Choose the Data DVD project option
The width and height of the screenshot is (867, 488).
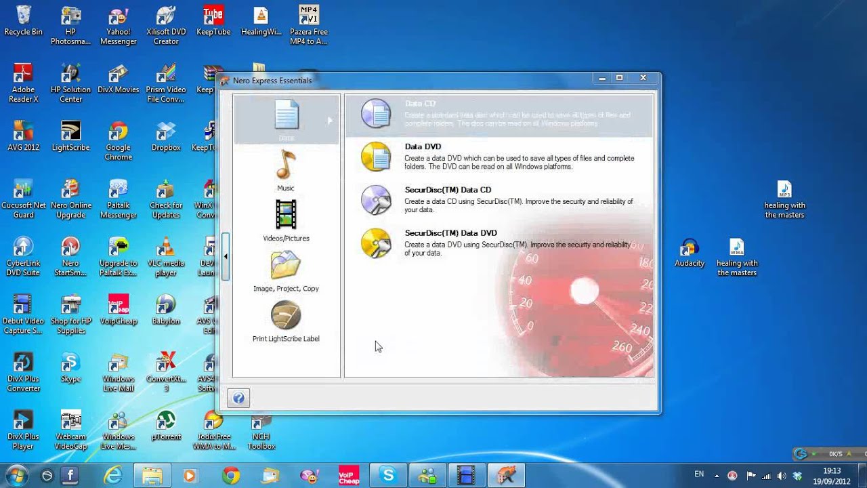(499, 157)
